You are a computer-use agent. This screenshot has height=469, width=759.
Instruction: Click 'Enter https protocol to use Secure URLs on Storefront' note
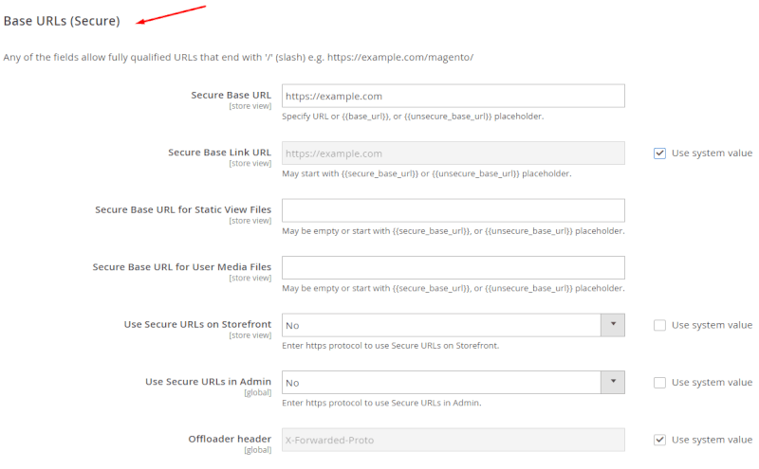(390, 346)
